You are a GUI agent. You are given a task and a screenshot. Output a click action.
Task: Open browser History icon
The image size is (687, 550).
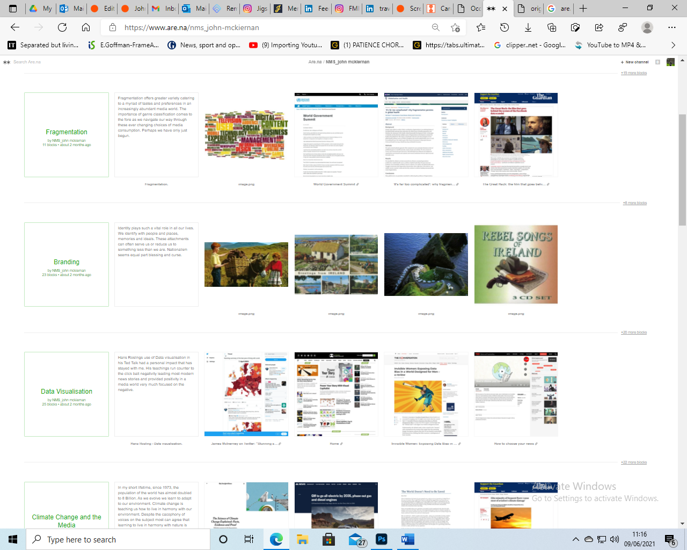(x=505, y=27)
